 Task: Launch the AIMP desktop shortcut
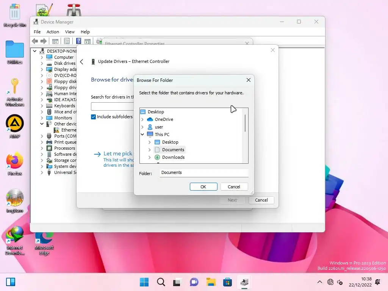(x=15, y=126)
